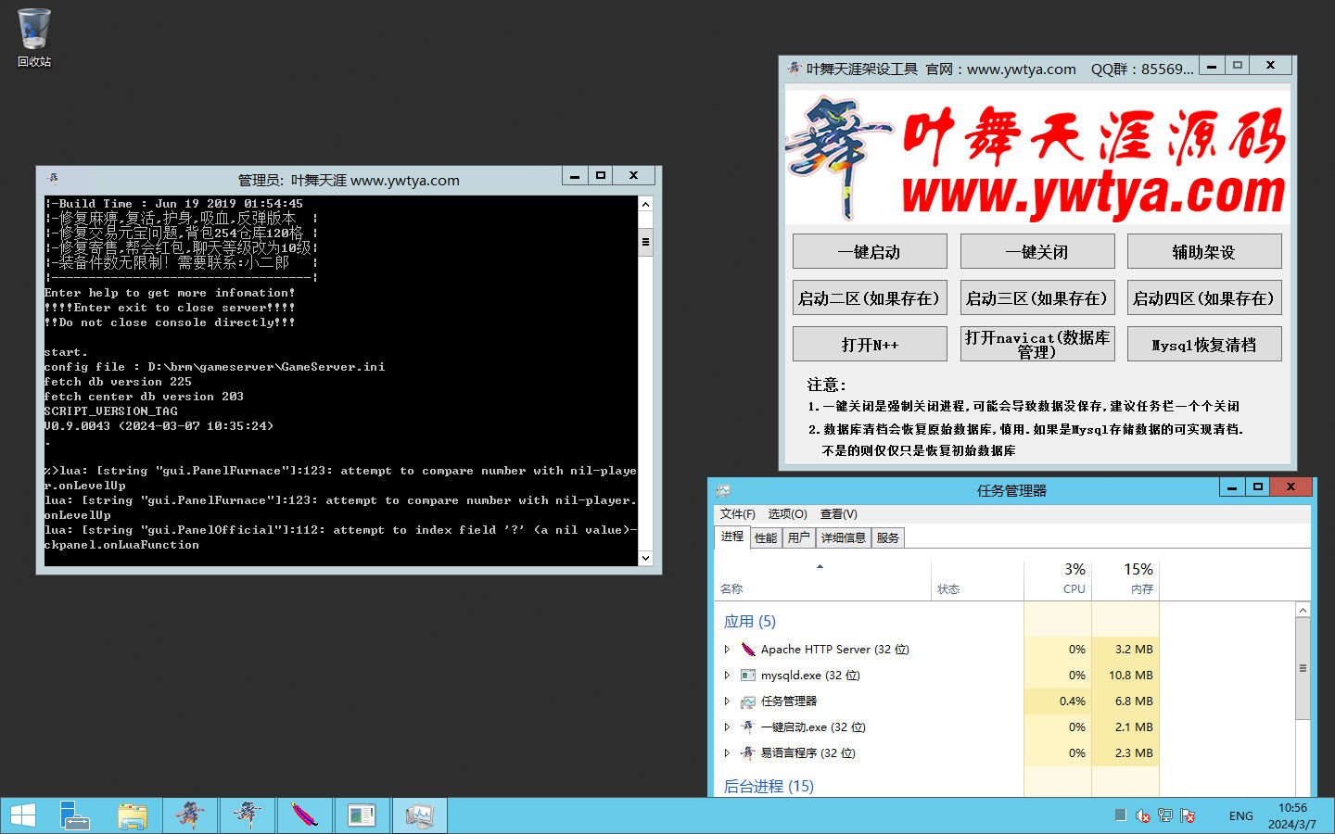The width and height of the screenshot is (1335, 834).
Task: Click the 打开N++ button
Action: 870,344
